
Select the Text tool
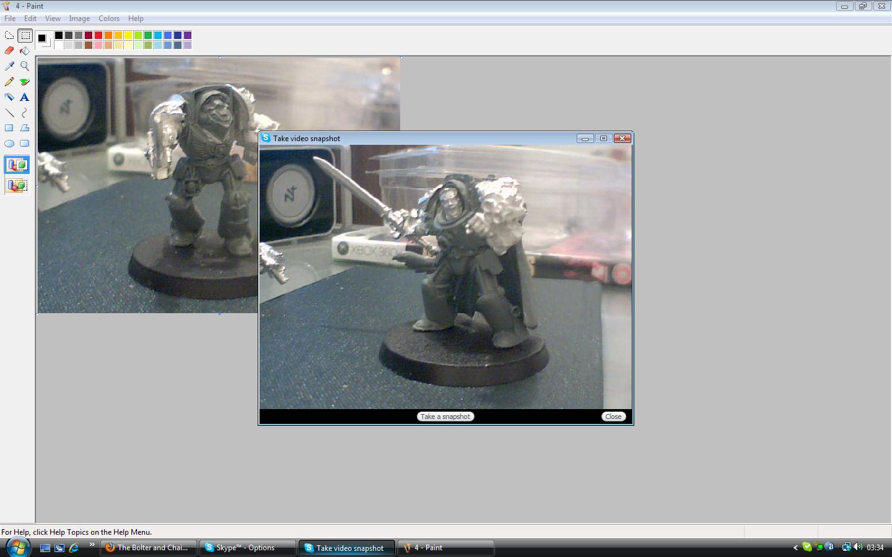click(25, 97)
